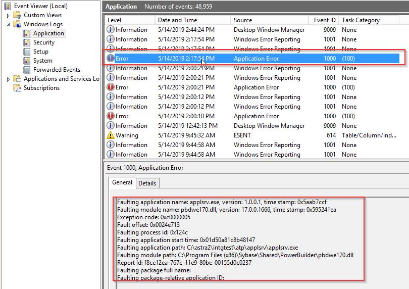Click red Error icon at 2:00:10 PM
409x289 pixels.
coord(111,116)
